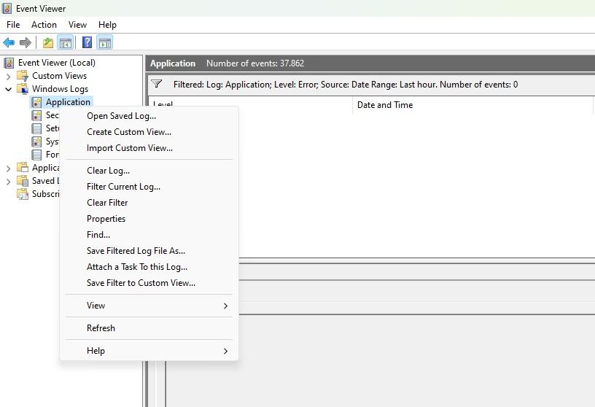Click the Date and Time column header

coord(385,105)
